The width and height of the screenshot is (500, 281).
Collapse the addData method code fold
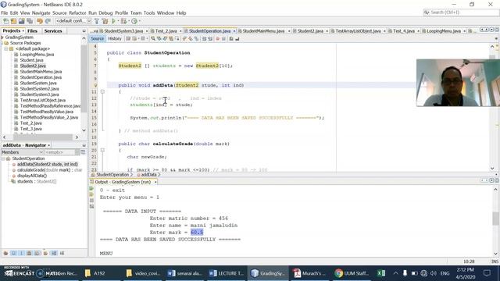[x=102, y=92]
